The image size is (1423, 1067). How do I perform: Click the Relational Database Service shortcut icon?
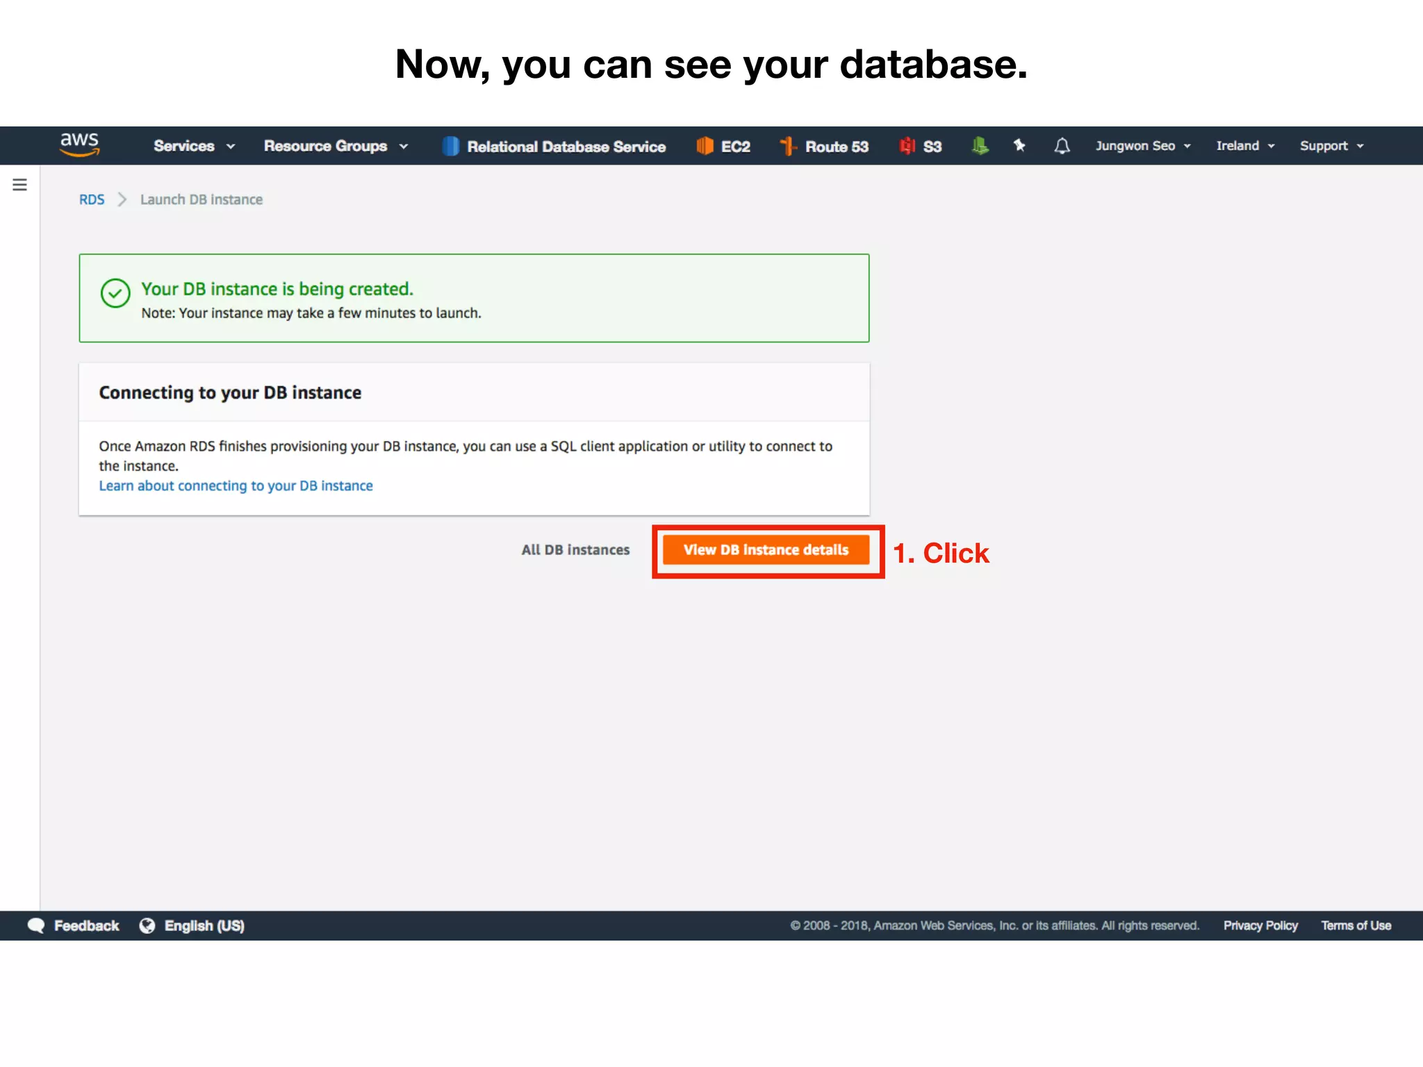[x=450, y=146]
